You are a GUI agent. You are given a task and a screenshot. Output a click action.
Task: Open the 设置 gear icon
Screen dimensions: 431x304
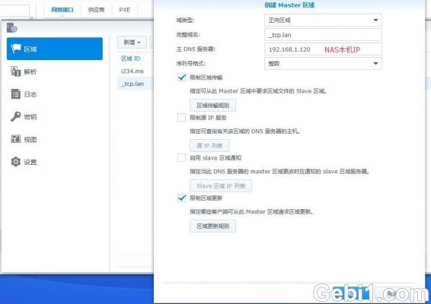(16, 162)
